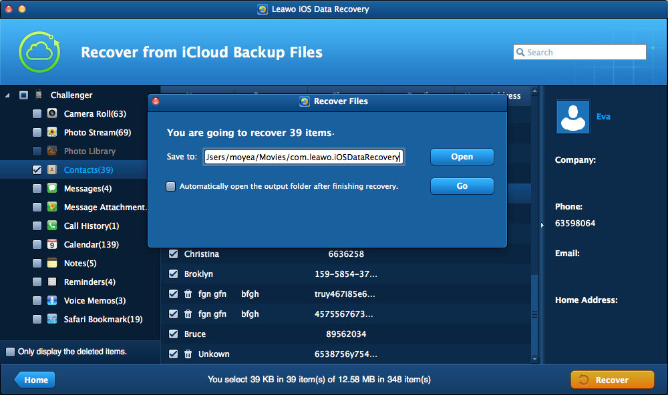This screenshot has height=395, width=668.
Task: Click the Safari Bookmark icon
Action: (x=52, y=320)
